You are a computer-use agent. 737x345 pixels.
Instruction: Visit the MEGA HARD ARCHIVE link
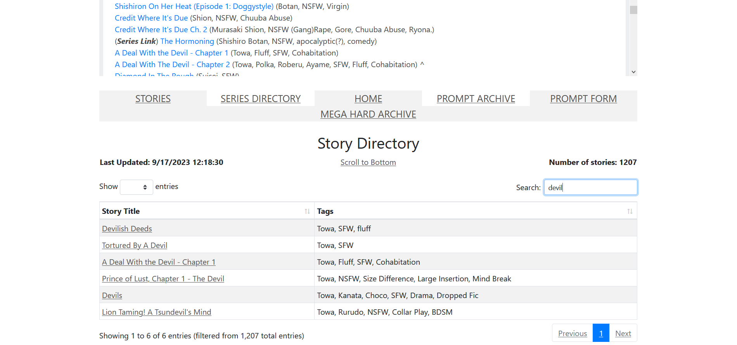[368, 114]
